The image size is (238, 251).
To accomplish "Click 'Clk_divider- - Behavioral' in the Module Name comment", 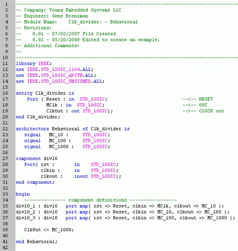I will pos(103,22).
